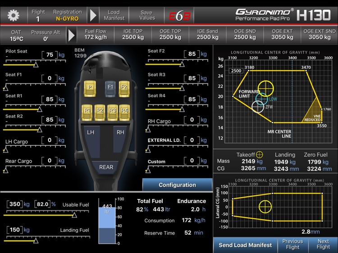
Task: Expand flight details with the top arrow
Action: click(93, 15)
